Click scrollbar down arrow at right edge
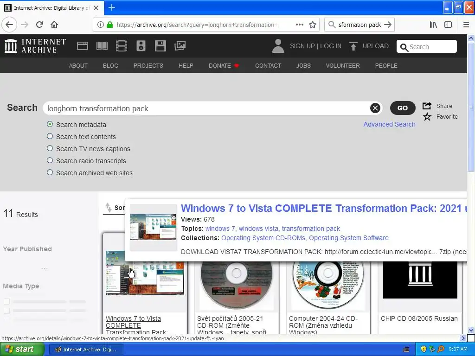Screen dimensions: 475x356 (471, 330)
